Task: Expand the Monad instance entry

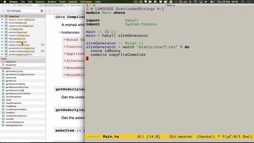Action: [x=65, y=39]
